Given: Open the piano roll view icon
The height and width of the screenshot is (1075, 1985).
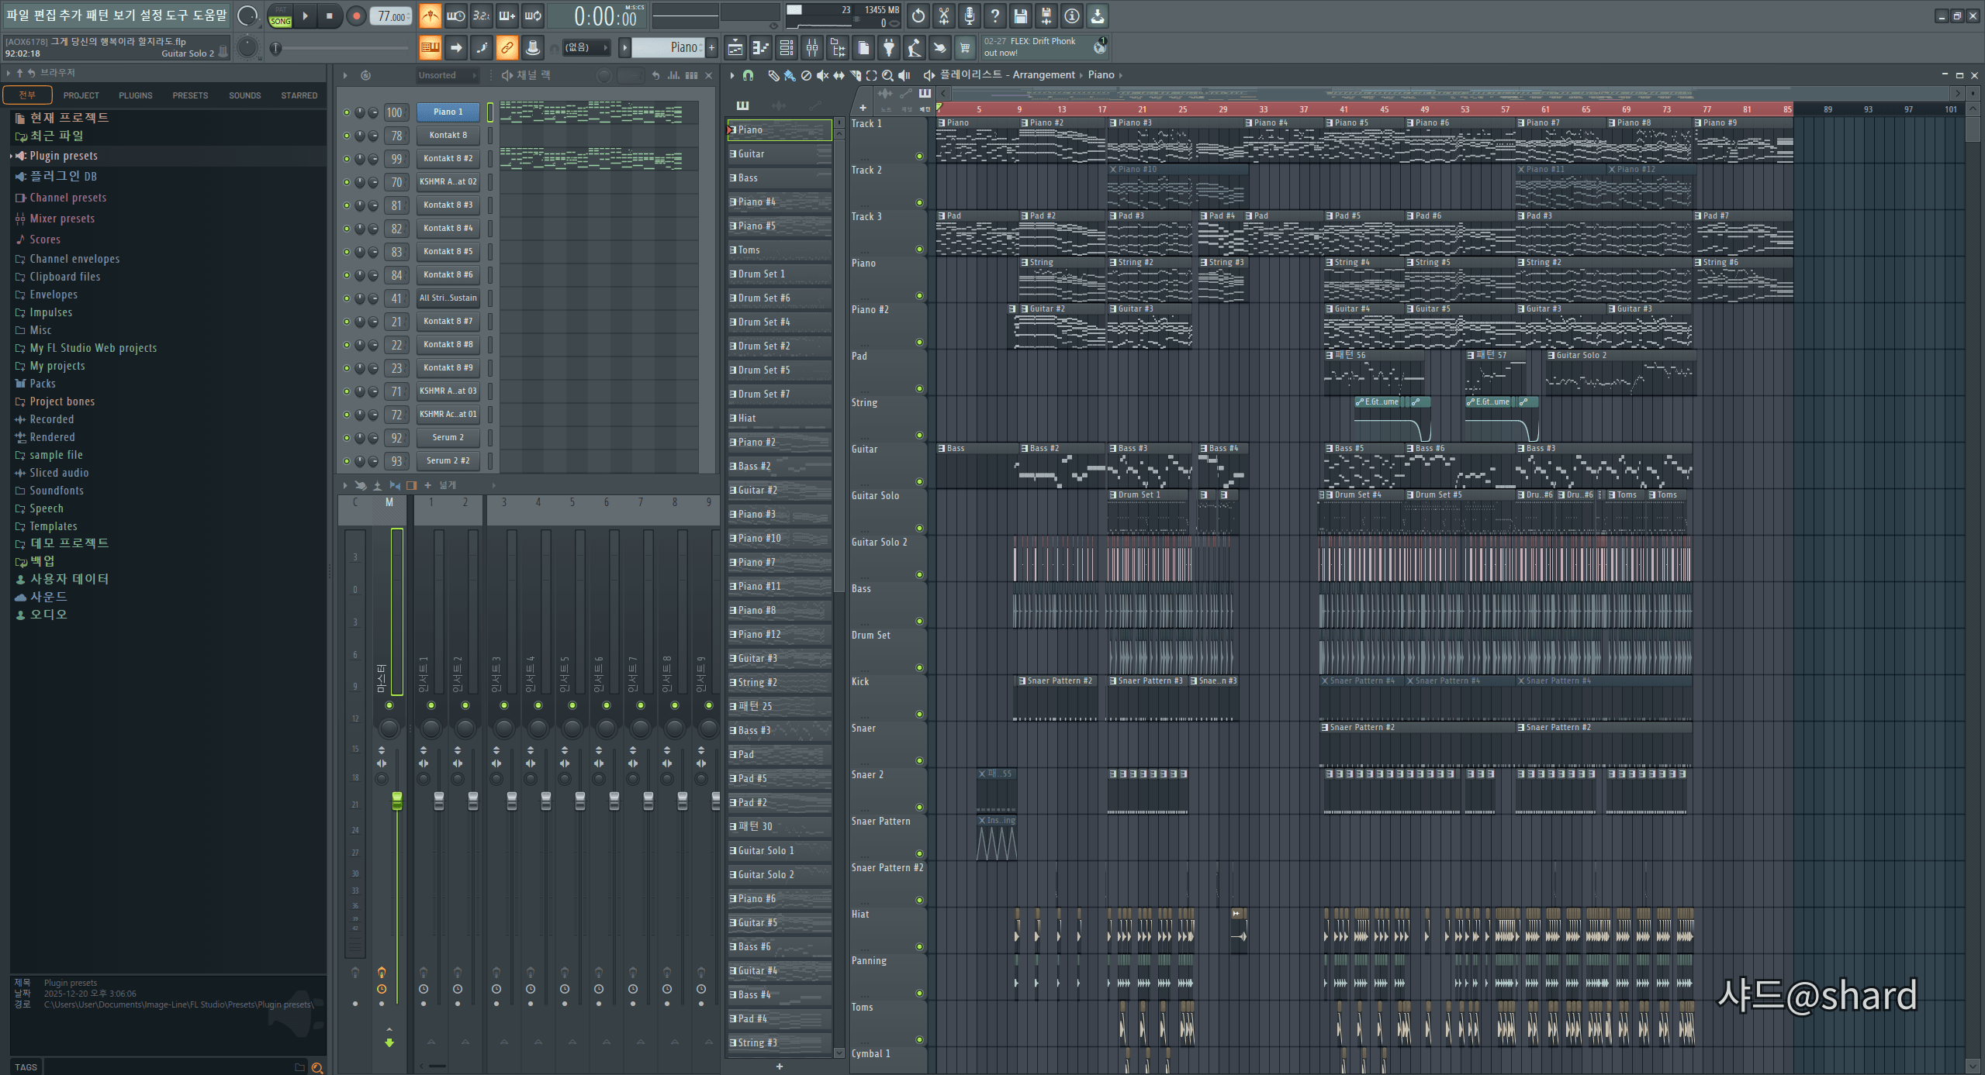Looking at the screenshot, I should pos(760,48).
